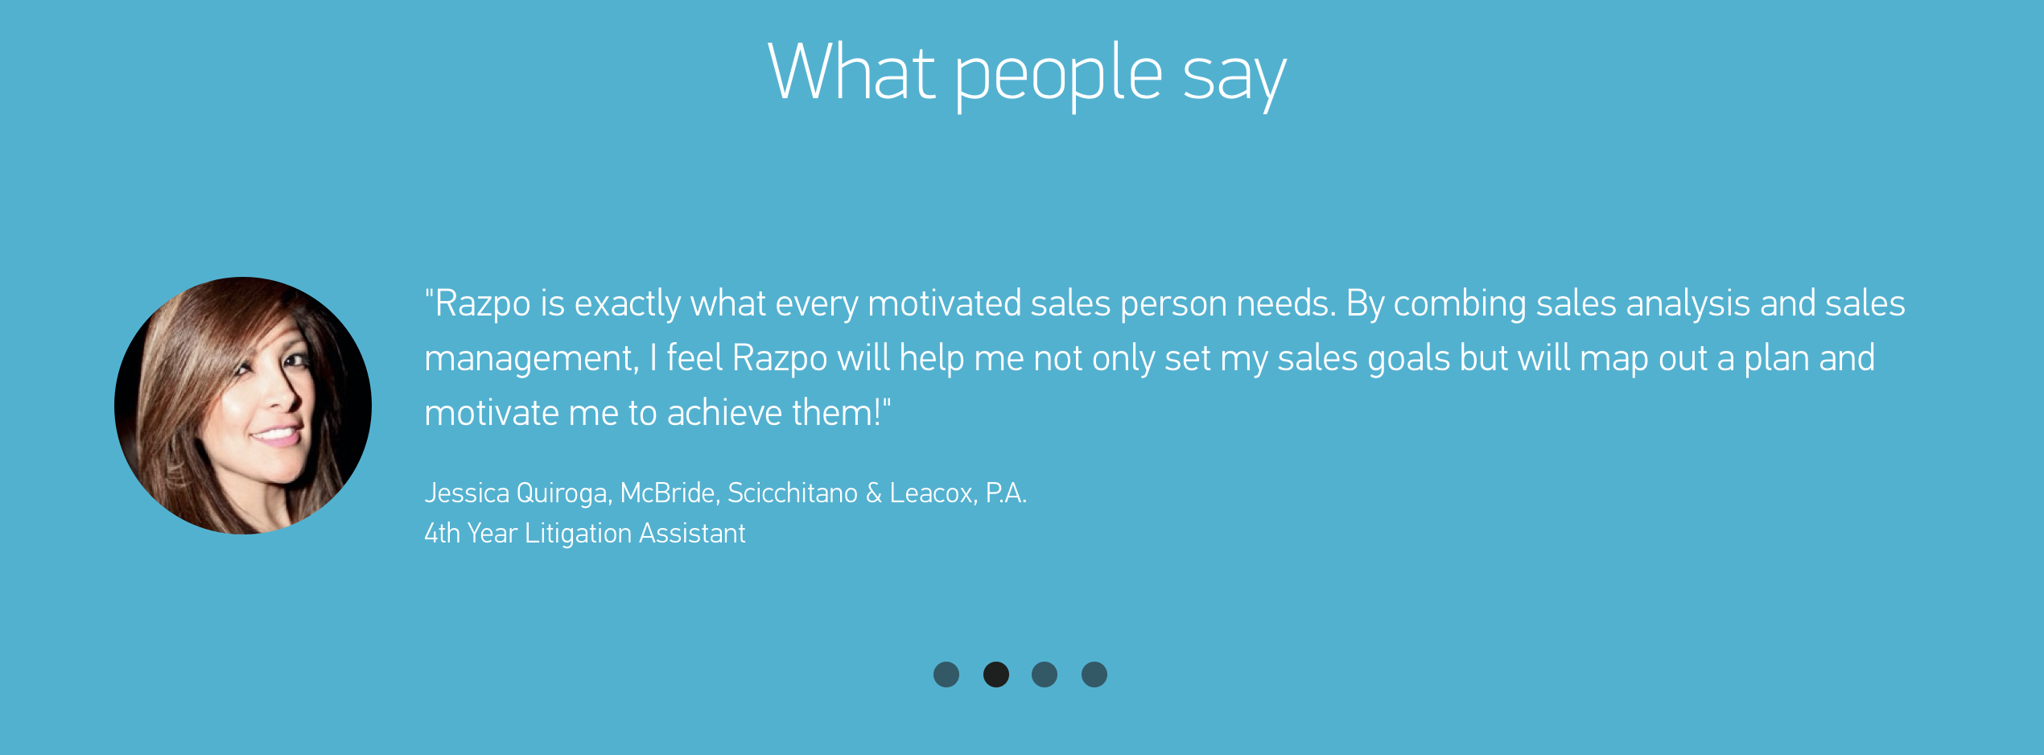Click the "motivate me to achieve them!" line
The width and height of the screenshot is (2044, 755).
click(x=657, y=414)
